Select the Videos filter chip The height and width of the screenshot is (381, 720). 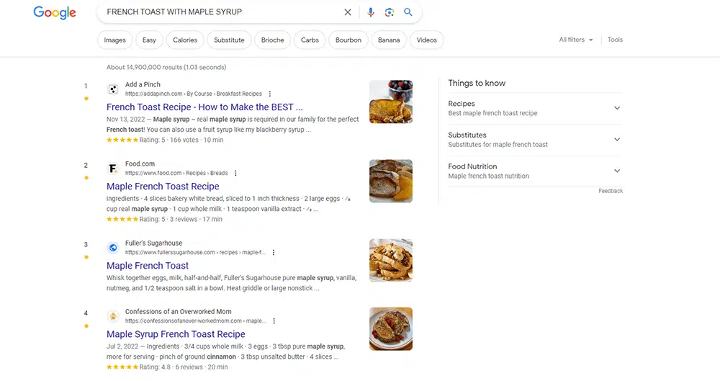[x=426, y=40]
